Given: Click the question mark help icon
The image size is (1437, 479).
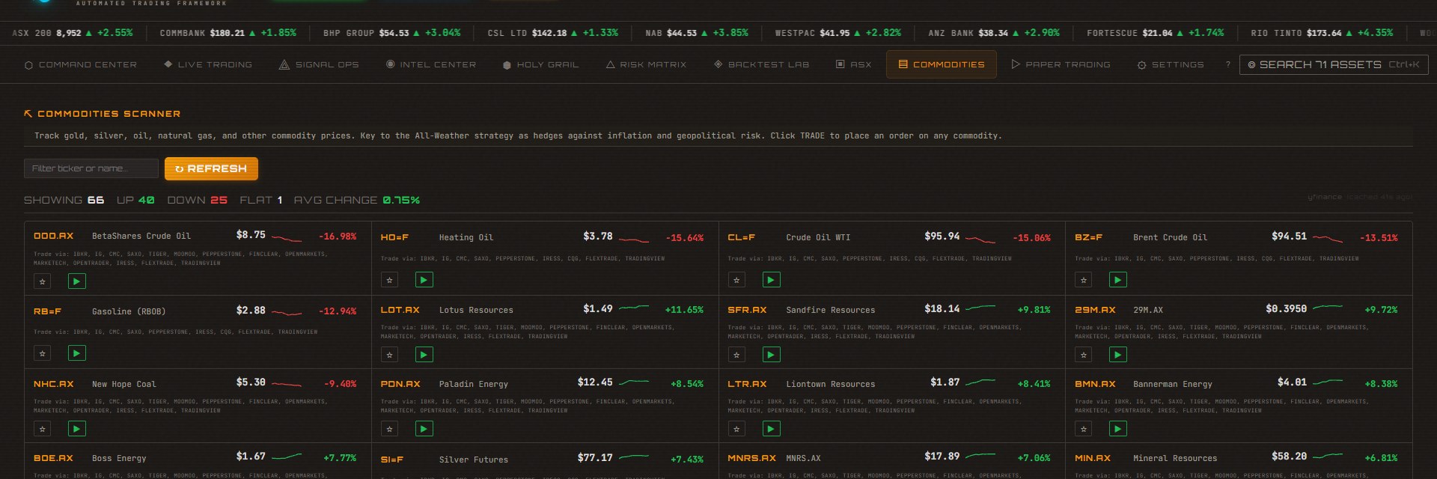Looking at the screenshot, I should coord(1227,65).
